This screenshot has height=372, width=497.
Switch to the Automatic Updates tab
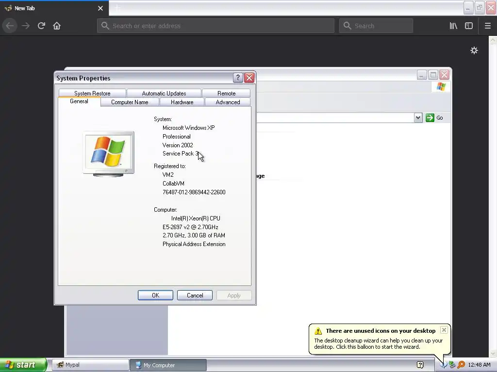click(x=164, y=93)
